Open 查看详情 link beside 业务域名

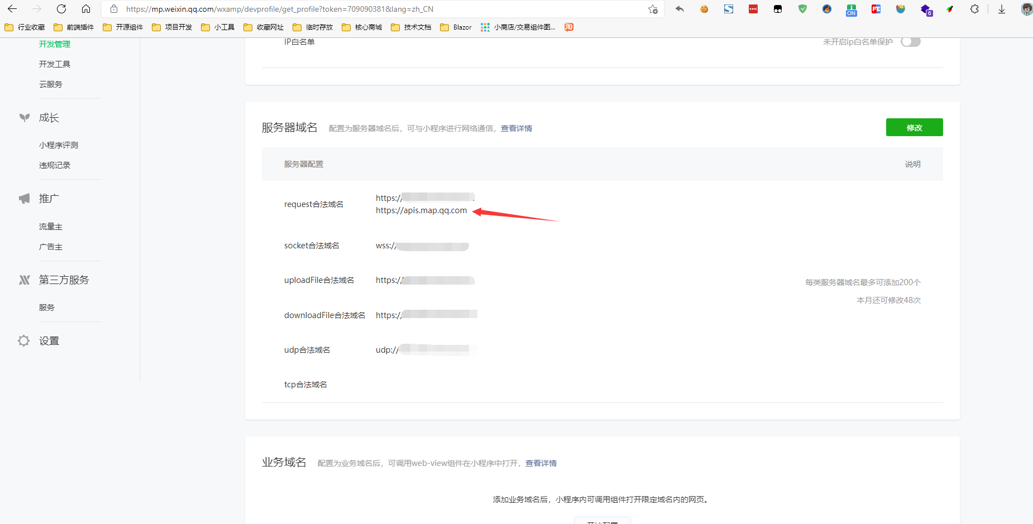(x=541, y=463)
